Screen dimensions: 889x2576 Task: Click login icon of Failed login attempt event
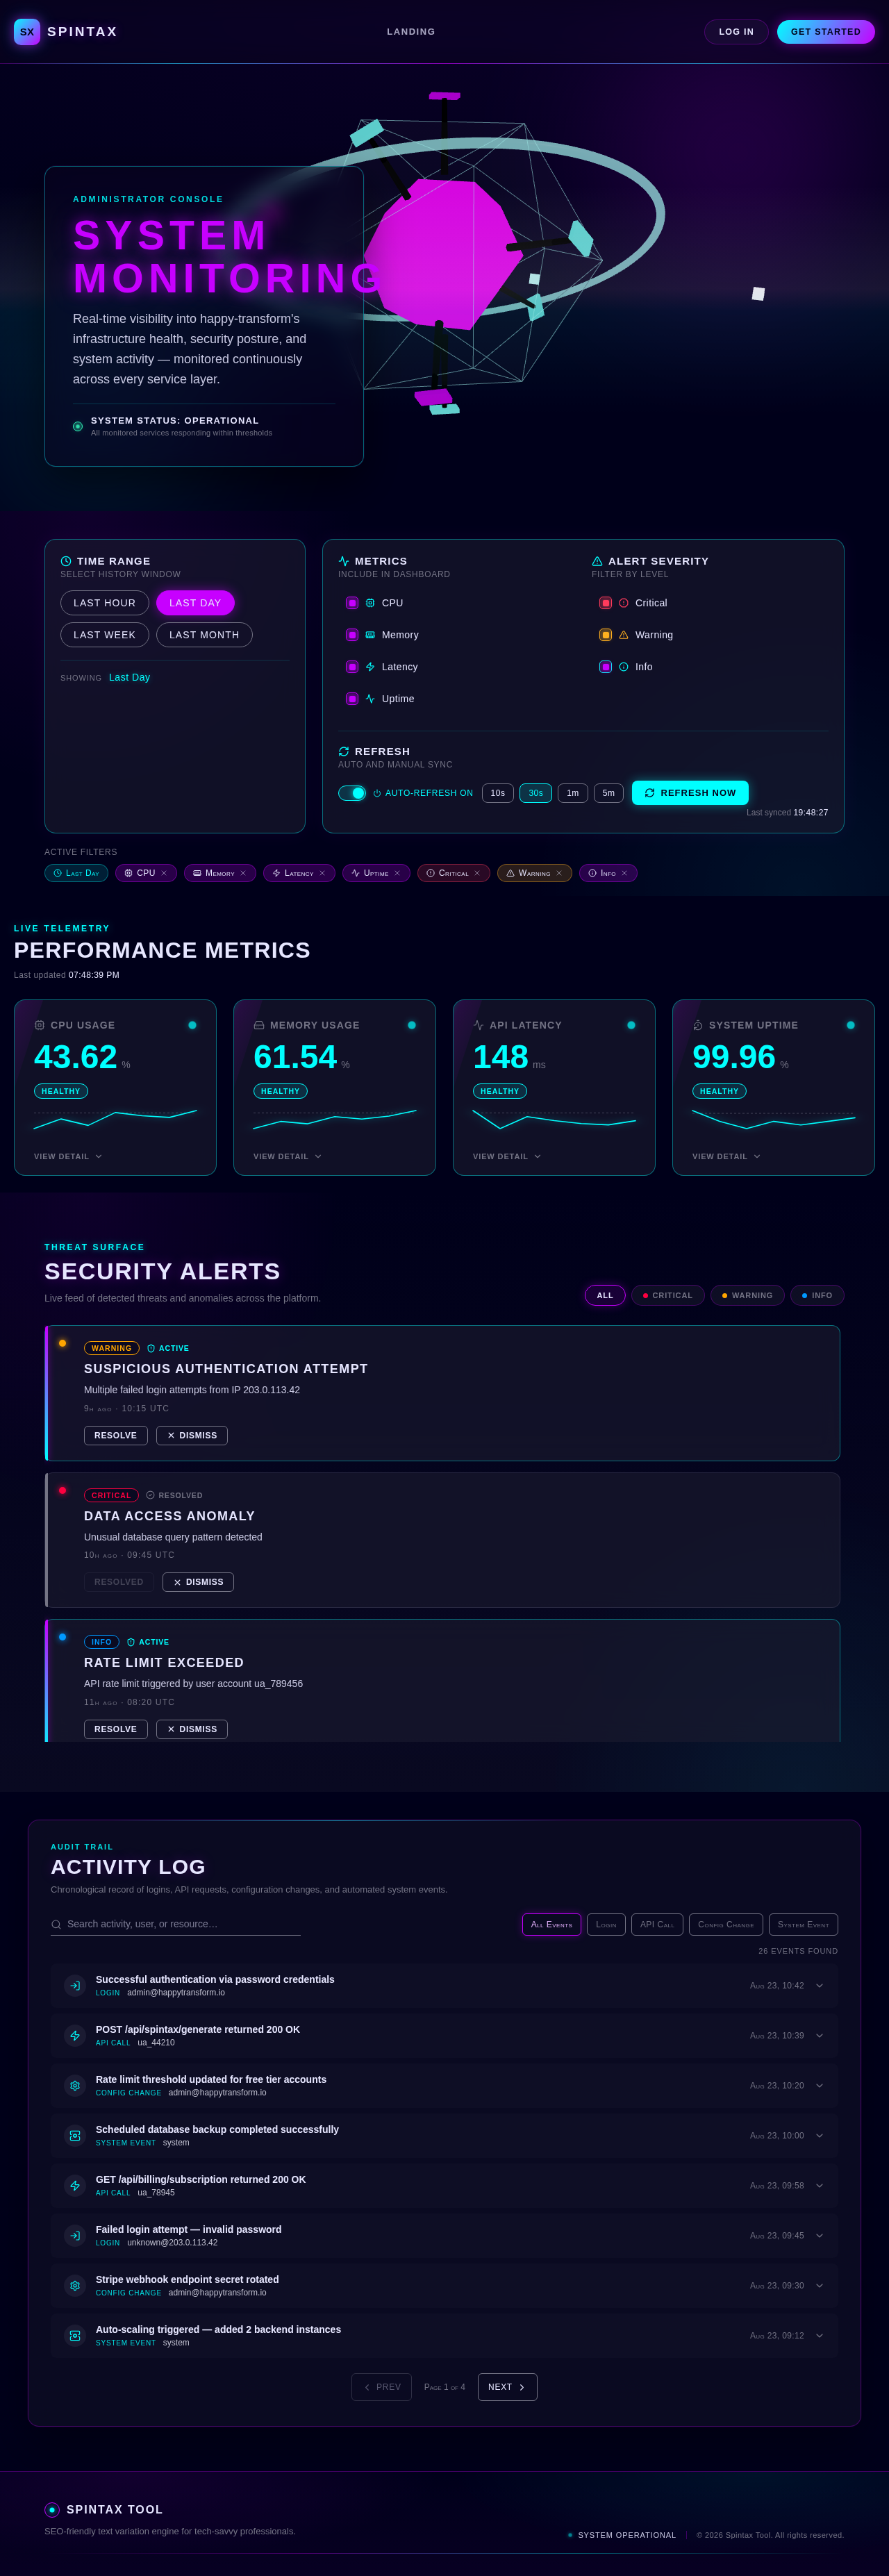[75, 2236]
